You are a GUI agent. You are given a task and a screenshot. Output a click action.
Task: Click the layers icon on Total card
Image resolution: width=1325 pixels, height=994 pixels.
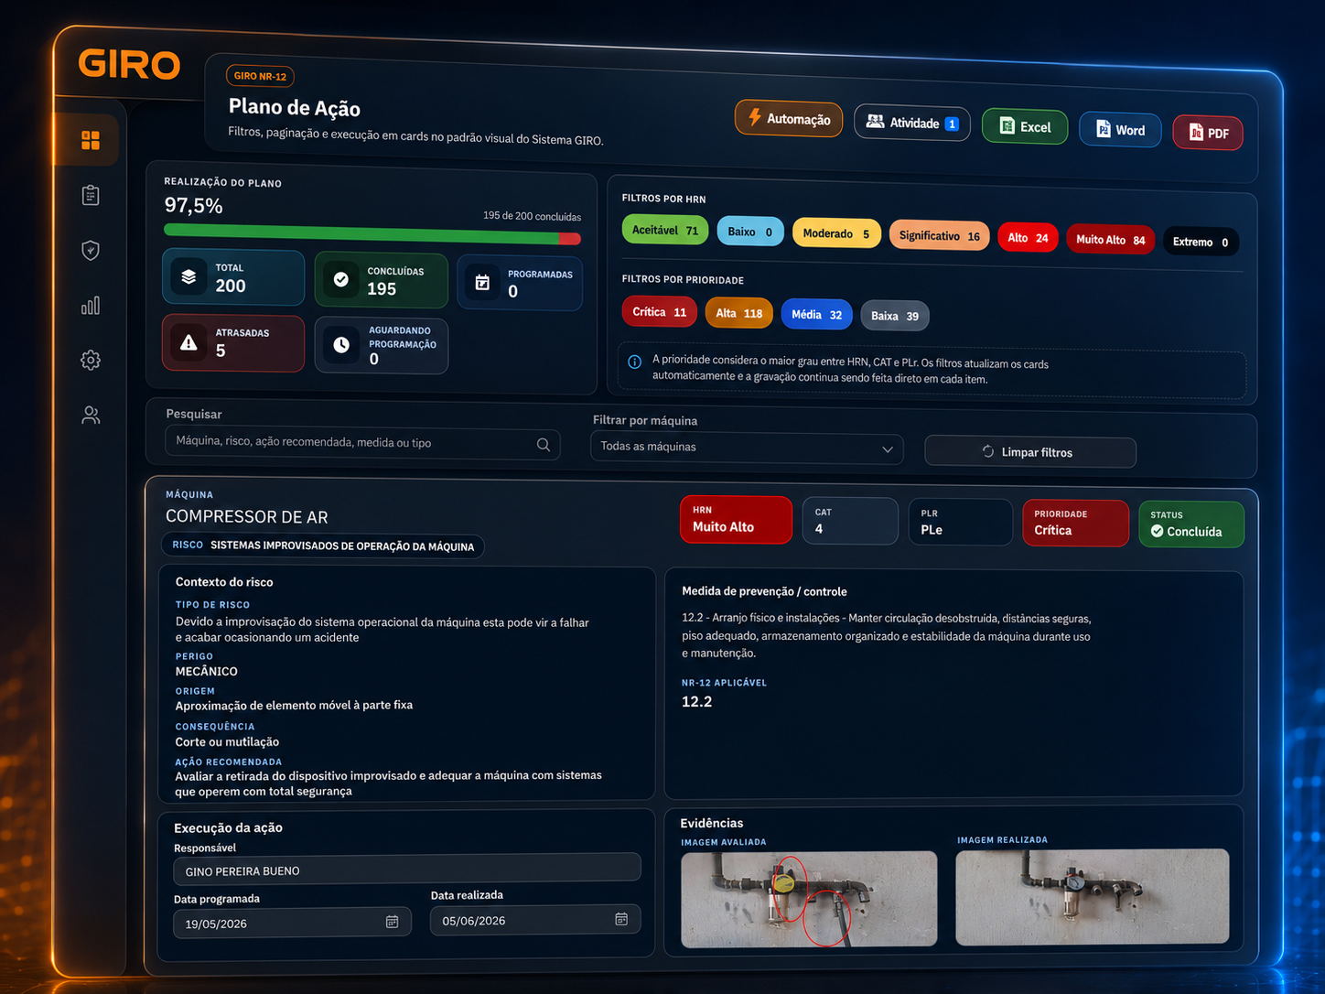pyautogui.click(x=189, y=276)
